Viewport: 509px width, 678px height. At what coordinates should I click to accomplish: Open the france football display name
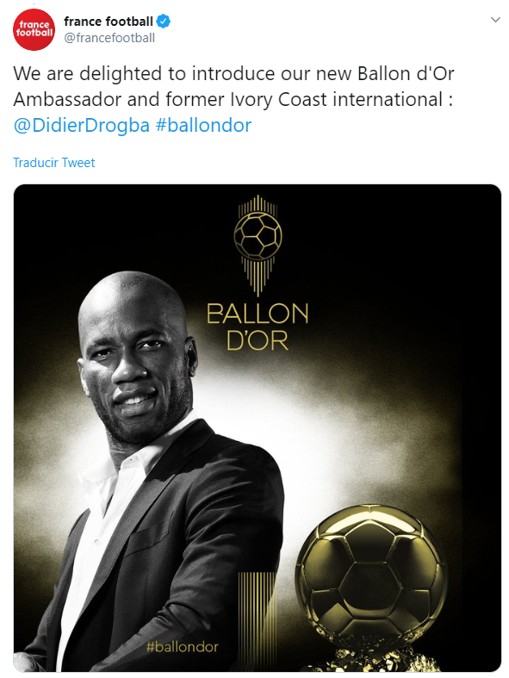(109, 22)
